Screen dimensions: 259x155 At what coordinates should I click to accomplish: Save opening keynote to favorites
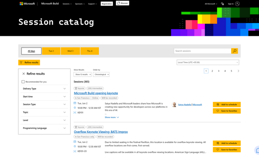pos(227,111)
